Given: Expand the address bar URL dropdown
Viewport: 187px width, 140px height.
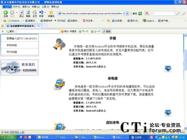Looking at the screenshot, I should (x=127, y=13).
